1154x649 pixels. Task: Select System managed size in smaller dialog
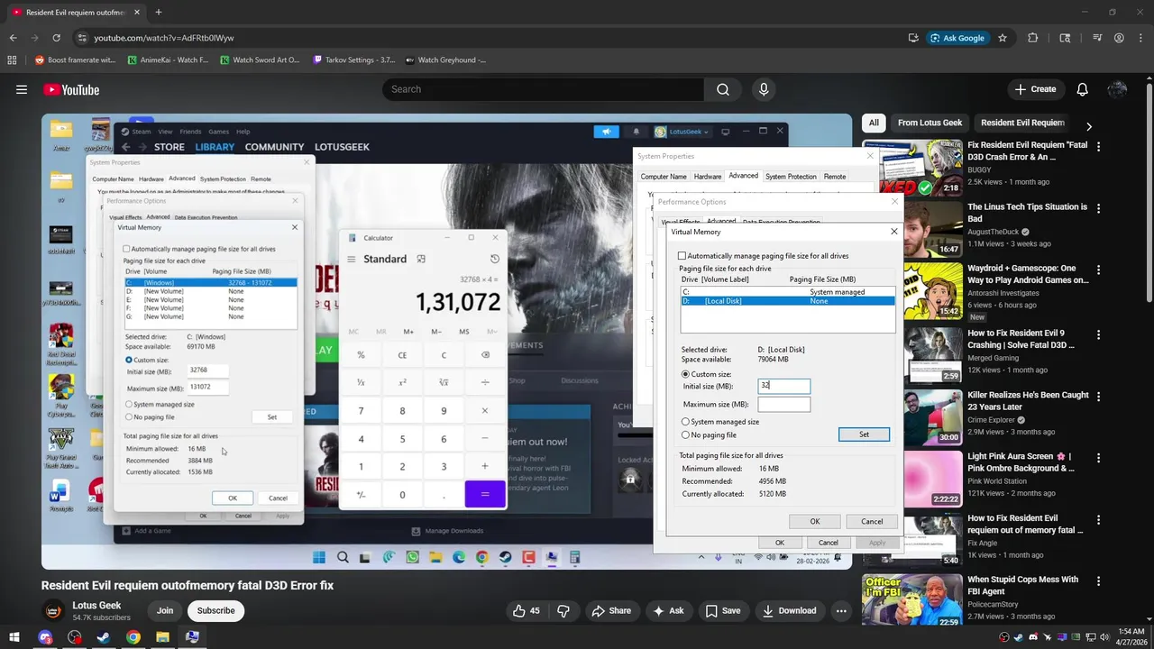129,404
